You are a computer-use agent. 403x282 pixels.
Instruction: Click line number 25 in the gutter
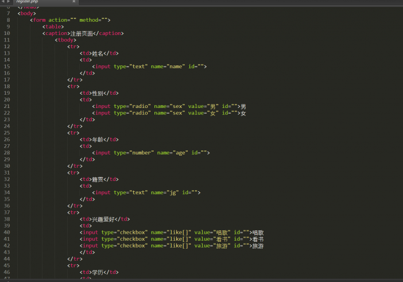click(7, 133)
